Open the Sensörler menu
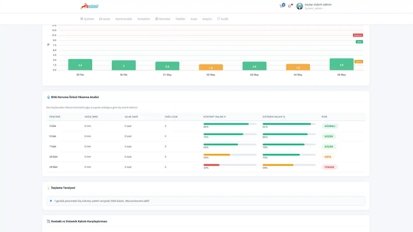Viewport: 413px width, 232px height. click(x=144, y=19)
